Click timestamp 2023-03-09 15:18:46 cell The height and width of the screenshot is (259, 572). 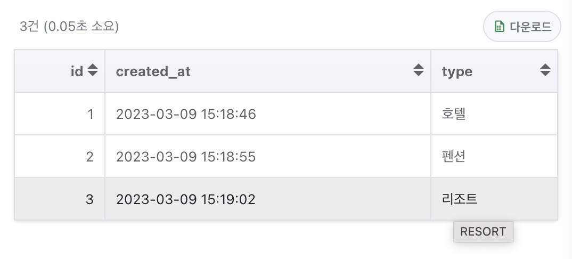[x=268, y=114]
